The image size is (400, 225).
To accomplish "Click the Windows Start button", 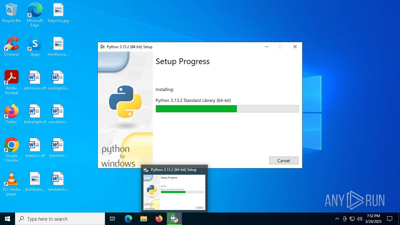I will 7,219.
